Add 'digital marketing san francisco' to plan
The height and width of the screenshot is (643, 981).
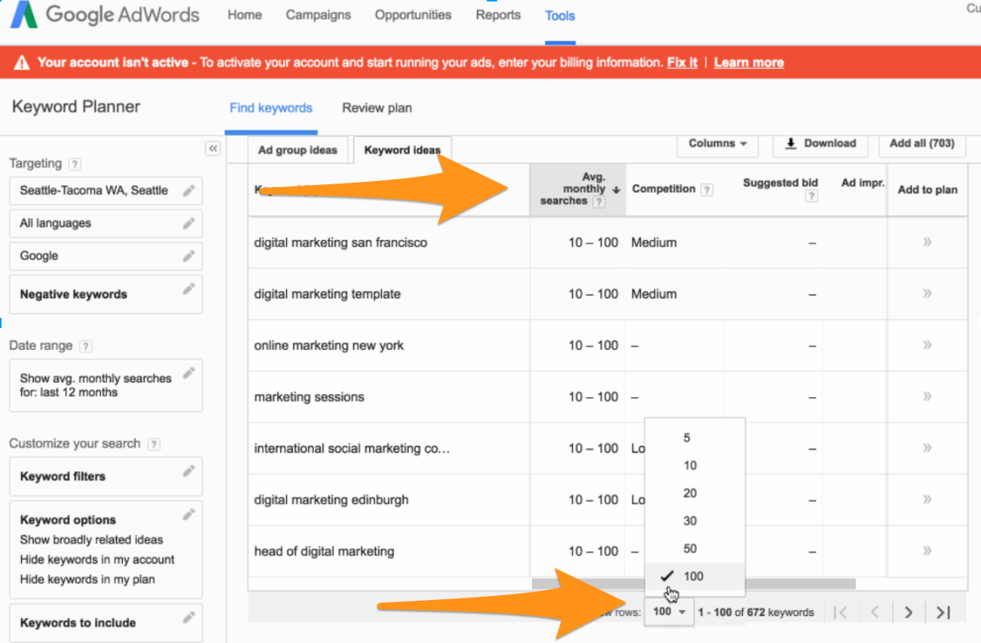927,242
